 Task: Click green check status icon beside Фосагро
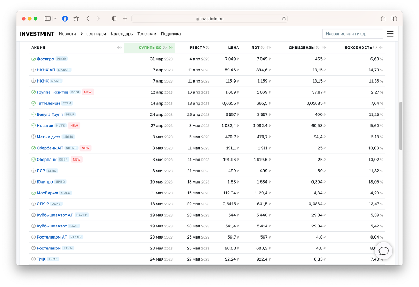coord(34,59)
